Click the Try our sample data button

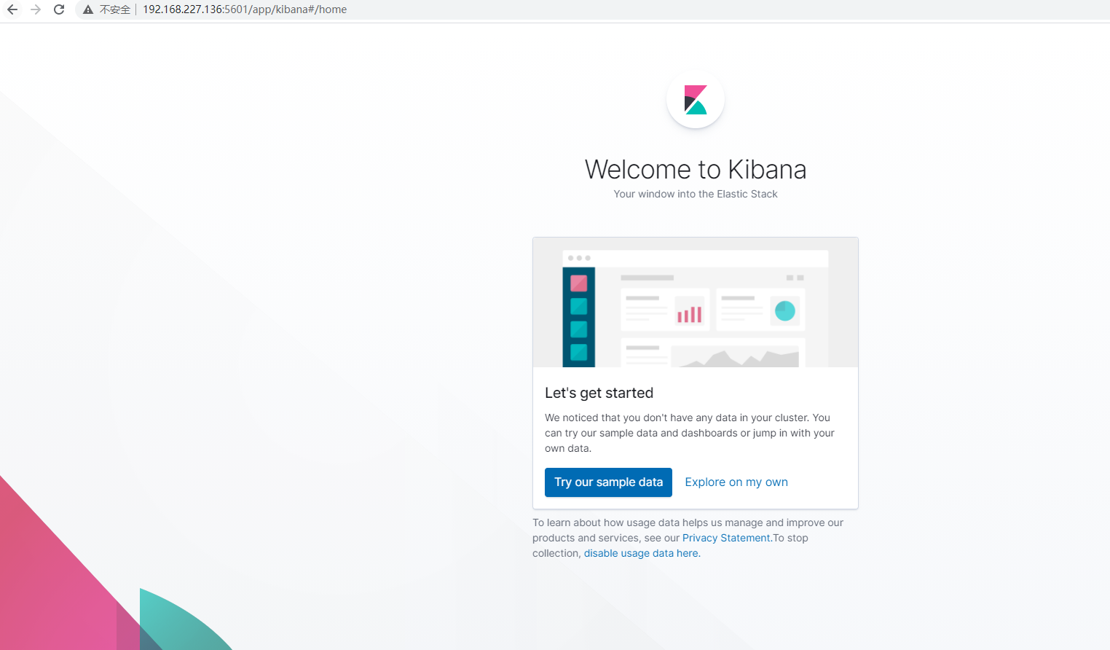pyautogui.click(x=608, y=482)
